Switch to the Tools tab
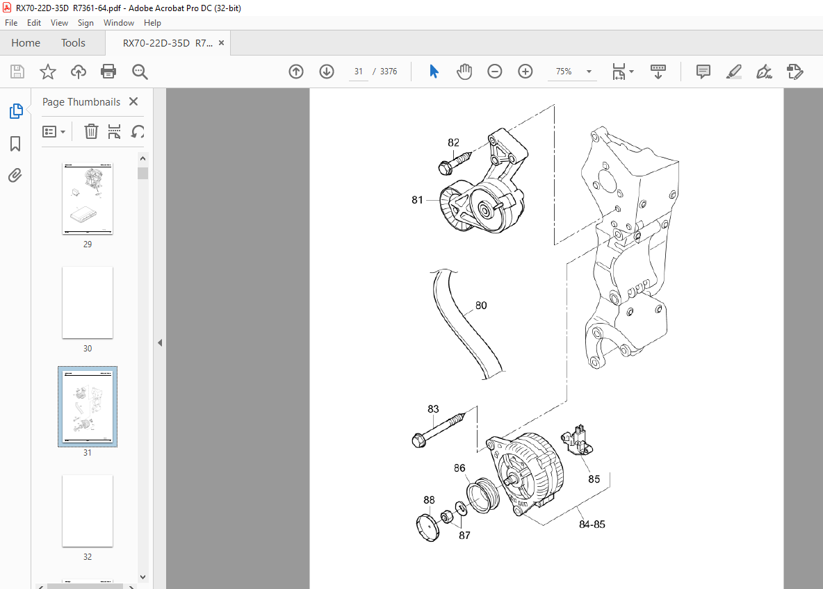This screenshot has width=823, height=589. coord(73,43)
